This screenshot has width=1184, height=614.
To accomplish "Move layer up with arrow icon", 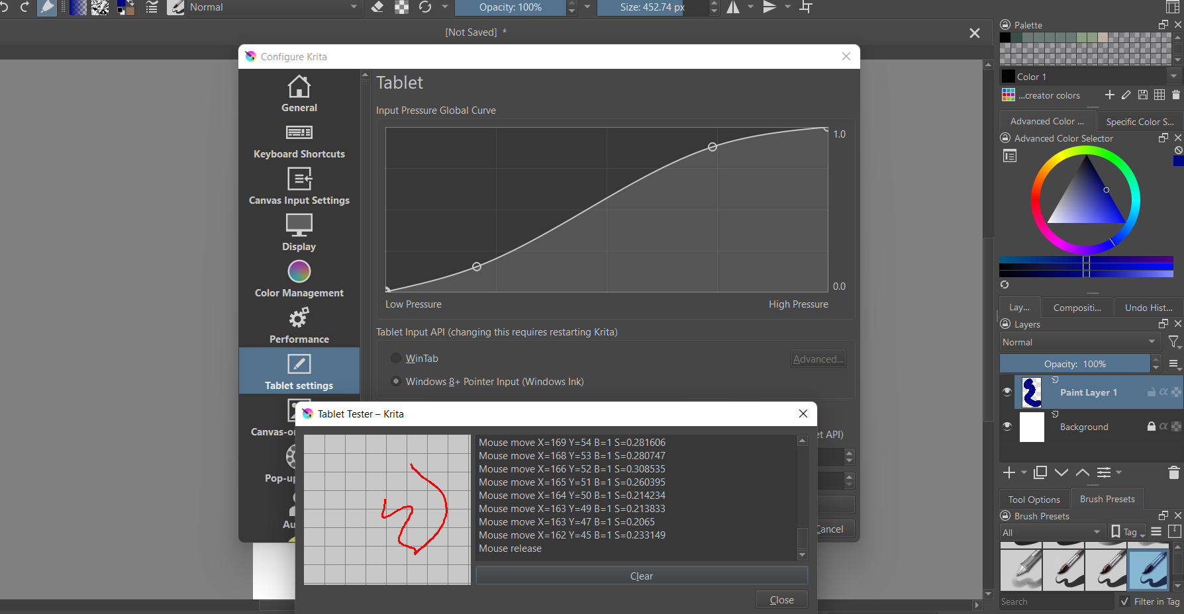I will coord(1083,472).
